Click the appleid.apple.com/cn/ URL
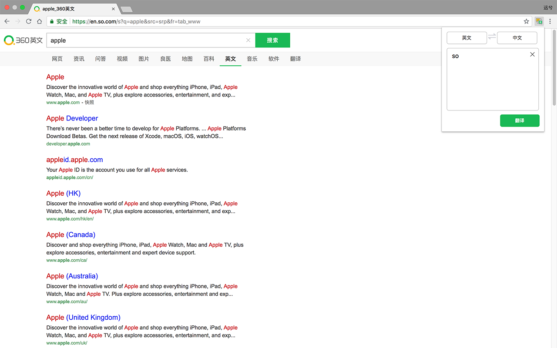557x348 pixels. pos(70,177)
